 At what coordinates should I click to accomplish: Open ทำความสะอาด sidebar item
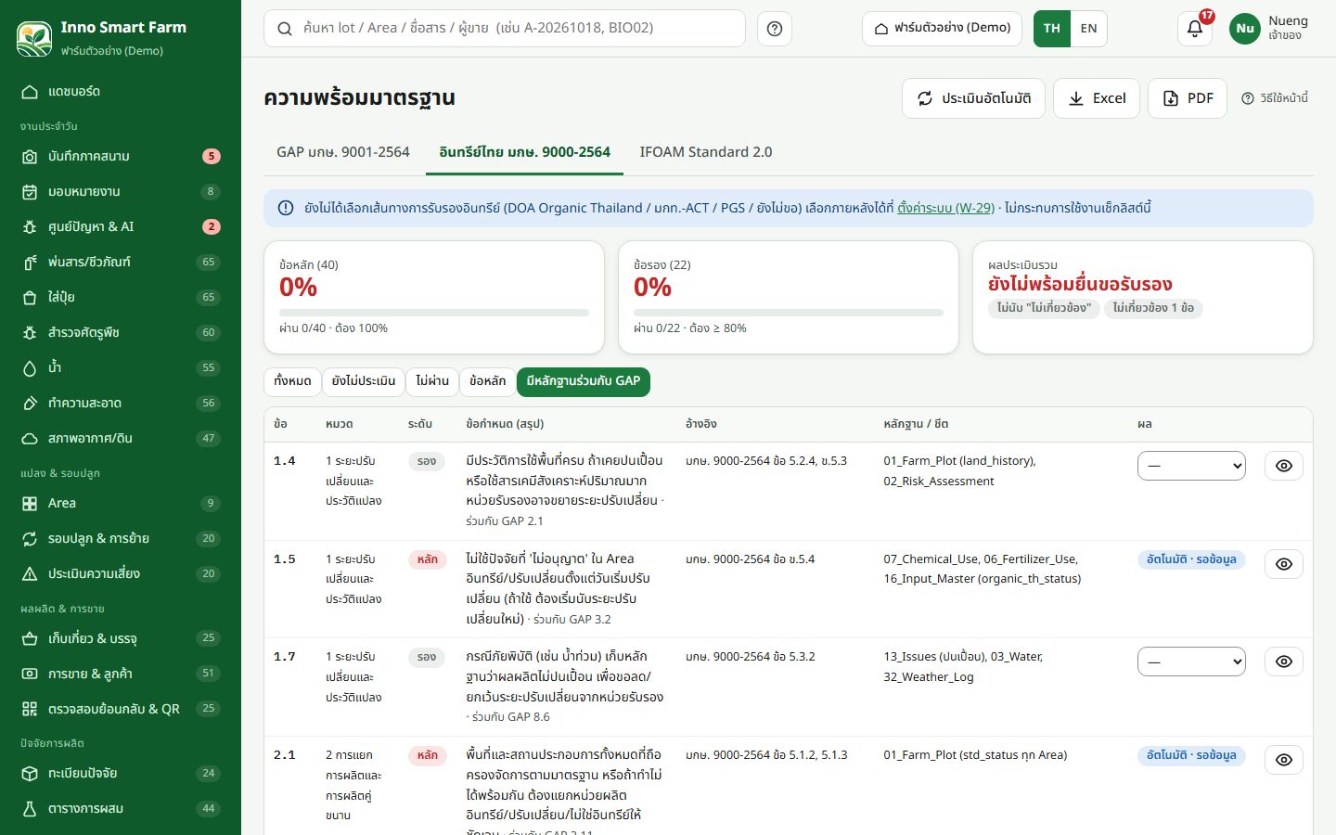[x=121, y=404]
